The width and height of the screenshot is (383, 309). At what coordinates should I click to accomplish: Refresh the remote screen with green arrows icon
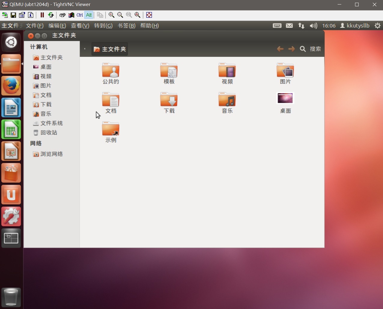click(51, 15)
